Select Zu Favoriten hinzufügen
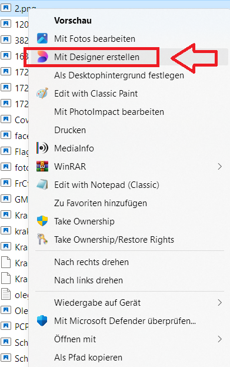 [x=101, y=203]
